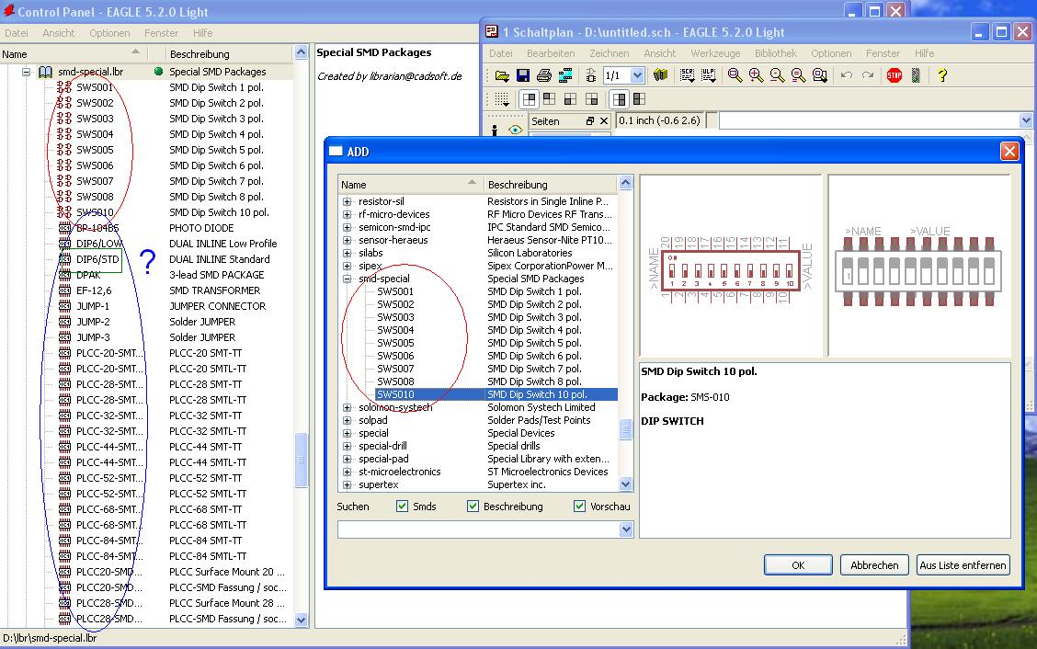Toggle the Beschreibung checkbox
This screenshot has width=1037, height=649.
pyautogui.click(x=473, y=507)
